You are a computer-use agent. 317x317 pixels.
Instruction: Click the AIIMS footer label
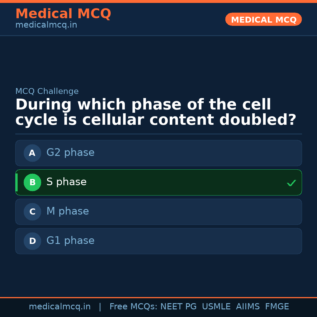pos(248,306)
